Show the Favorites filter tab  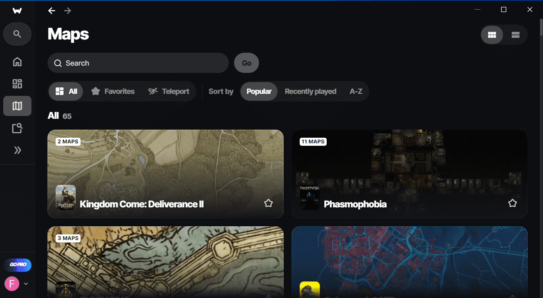click(113, 91)
